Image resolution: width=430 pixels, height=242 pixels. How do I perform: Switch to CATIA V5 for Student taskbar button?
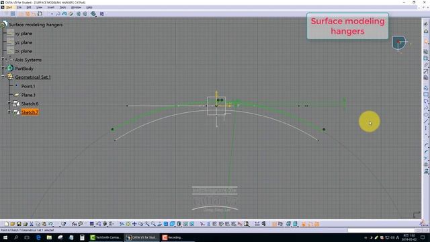142,237
